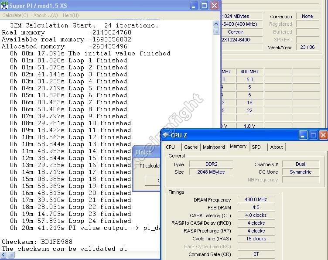This screenshot has height=260, width=328.
Task: Click the Super PI vertical scrollbar thumb
Action: (x=216, y=31)
